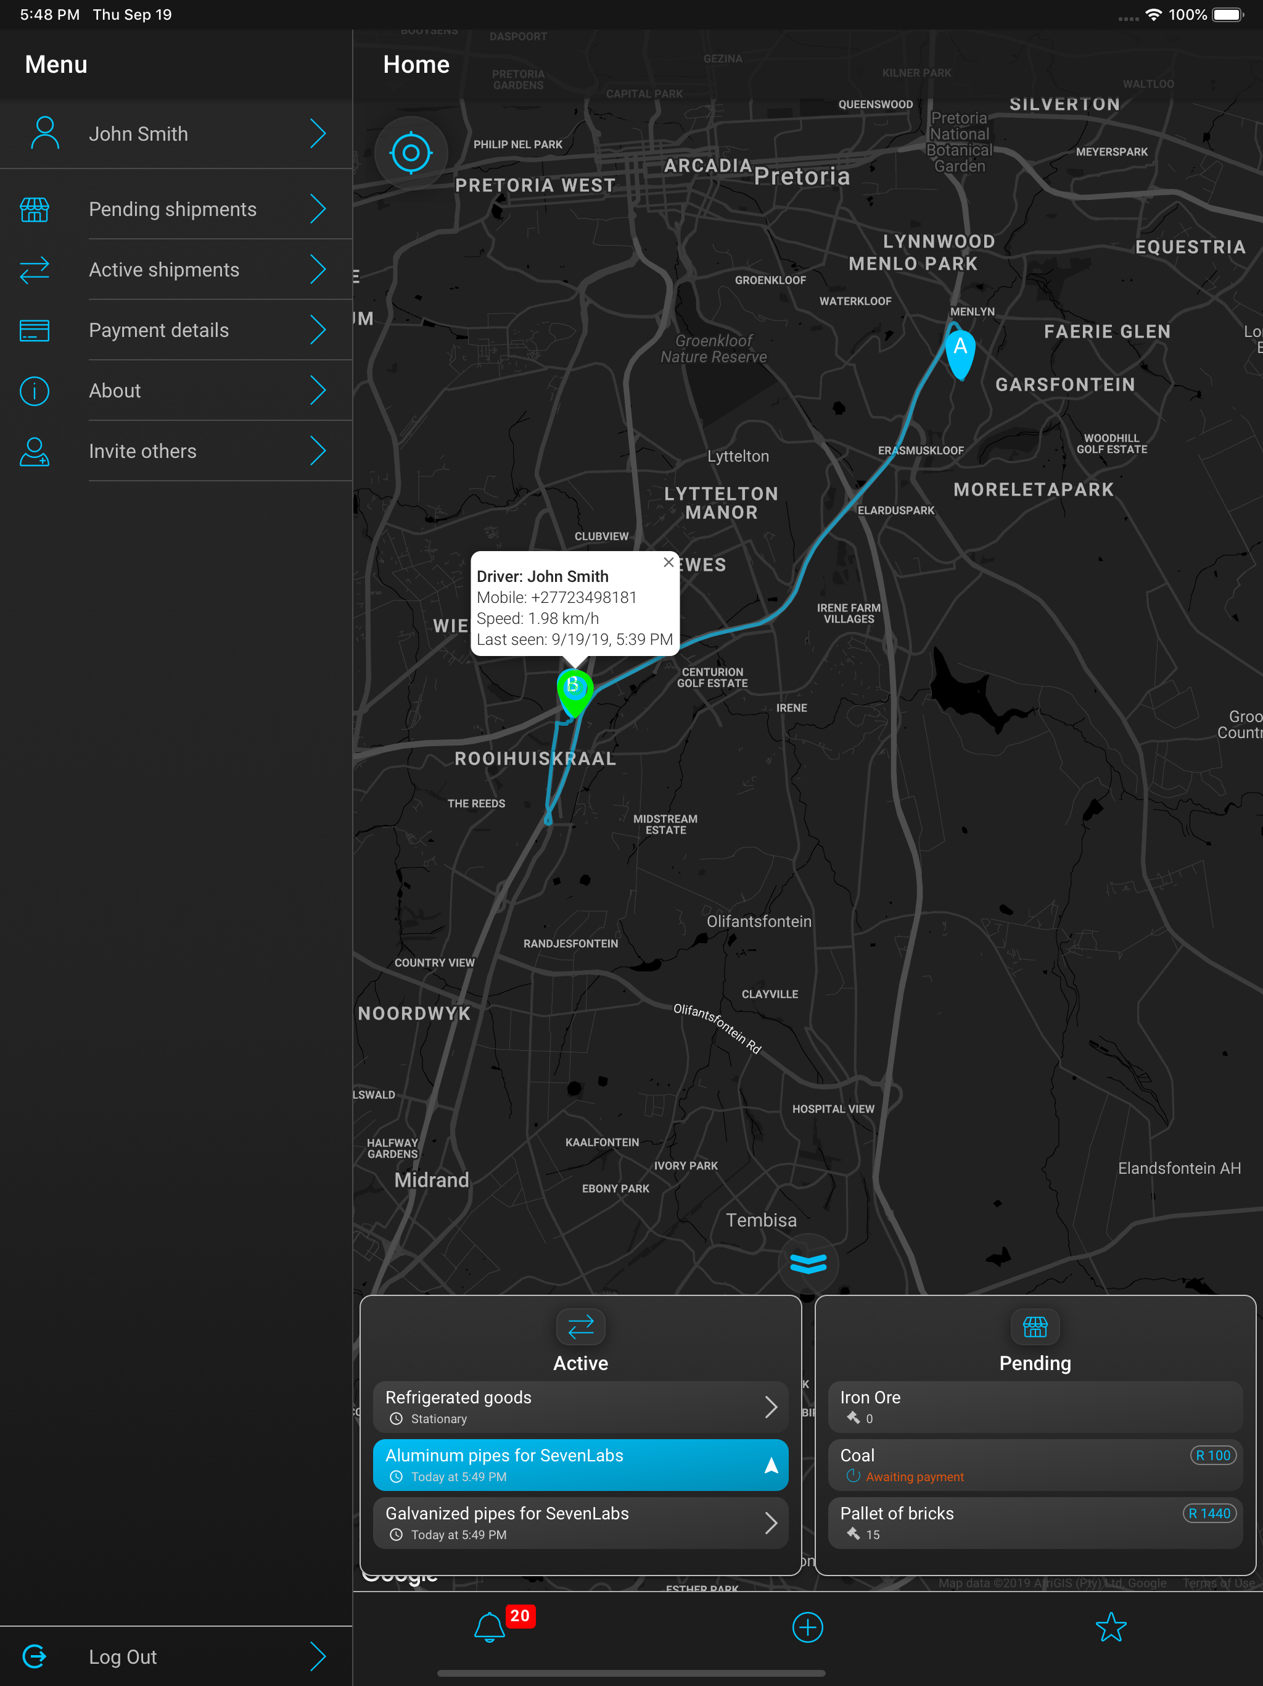Expand Active shipments chevron
Image resolution: width=1263 pixels, height=1686 pixels.
pyautogui.click(x=318, y=270)
